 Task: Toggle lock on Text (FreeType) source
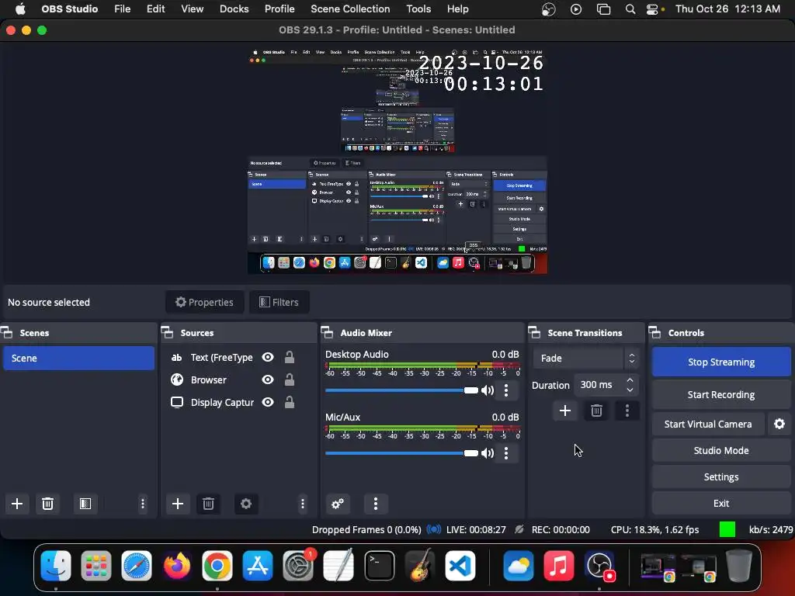[x=290, y=357]
